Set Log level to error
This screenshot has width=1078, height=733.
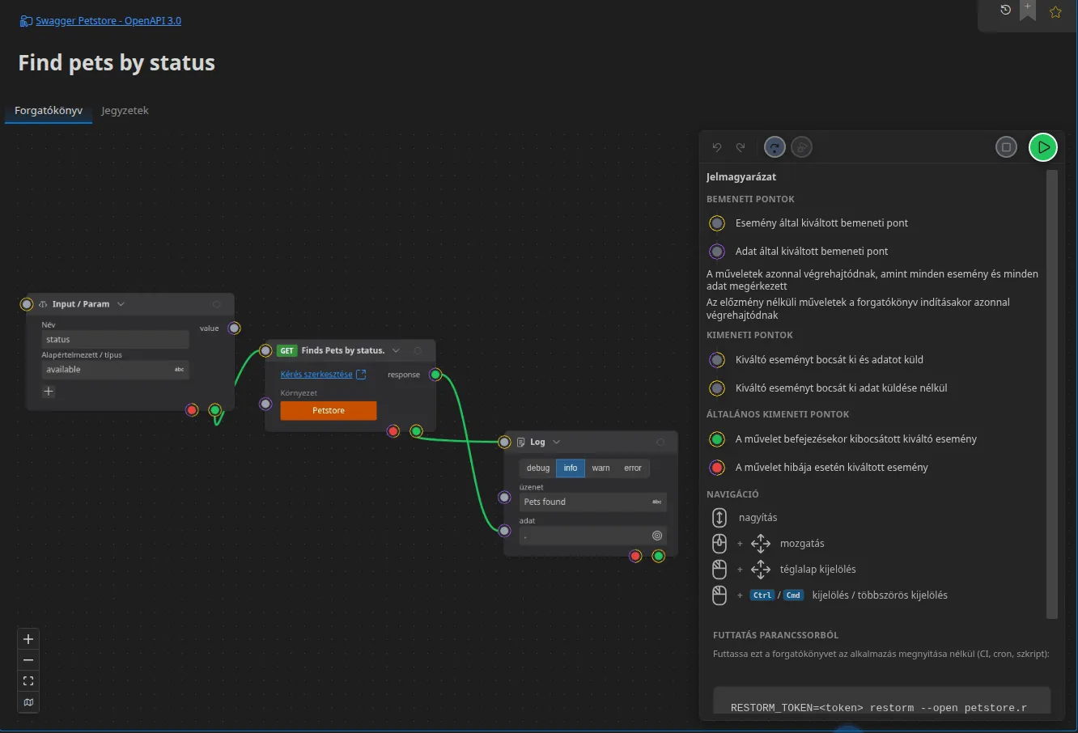click(633, 468)
